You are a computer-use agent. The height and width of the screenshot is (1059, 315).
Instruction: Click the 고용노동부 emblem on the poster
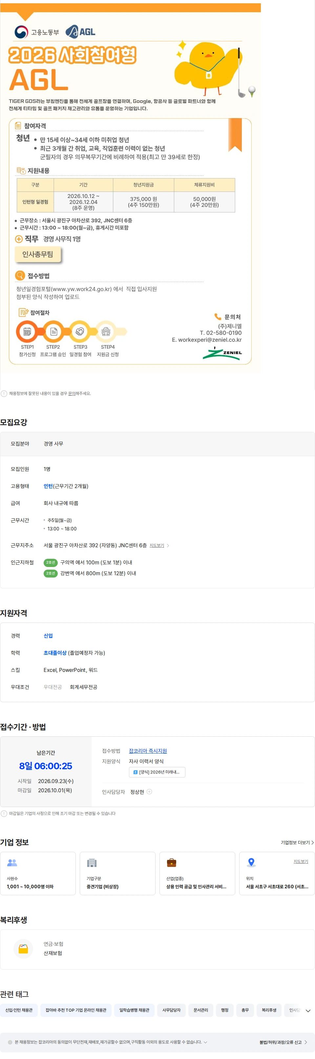click(21, 32)
